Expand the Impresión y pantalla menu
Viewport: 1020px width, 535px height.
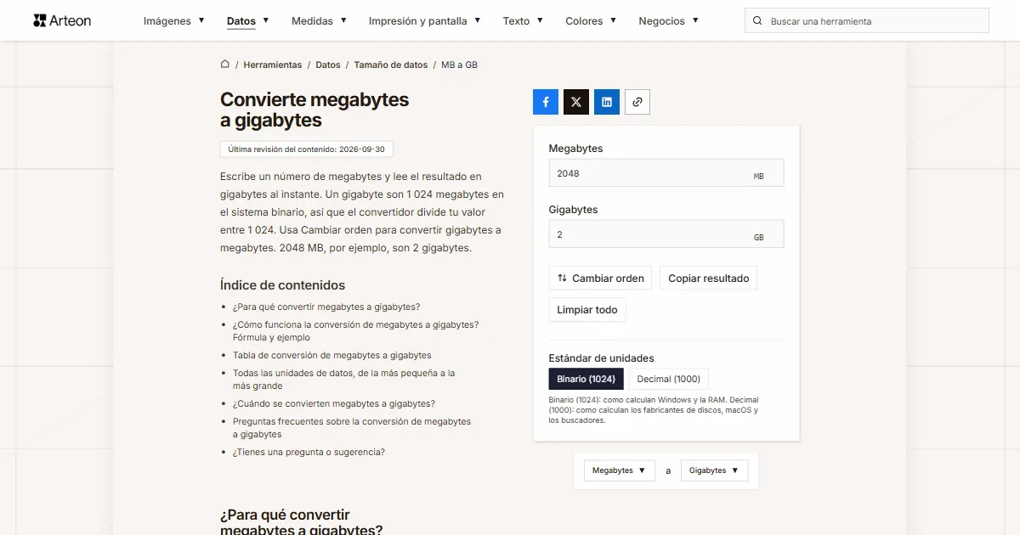pos(425,21)
